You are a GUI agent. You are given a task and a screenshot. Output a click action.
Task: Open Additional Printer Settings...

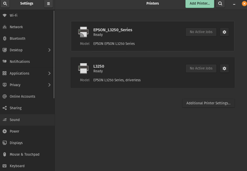(x=209, y=103)
